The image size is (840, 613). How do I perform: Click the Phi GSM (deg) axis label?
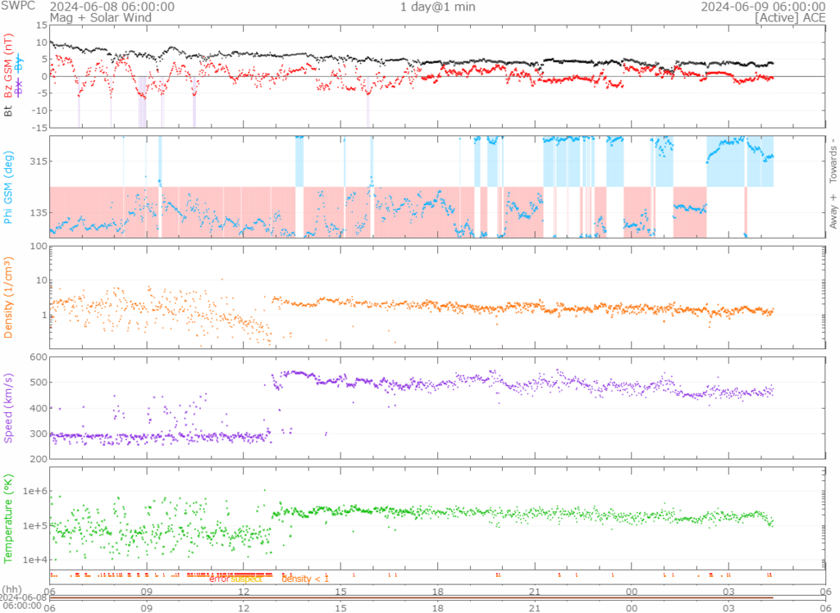click(8, 188)
